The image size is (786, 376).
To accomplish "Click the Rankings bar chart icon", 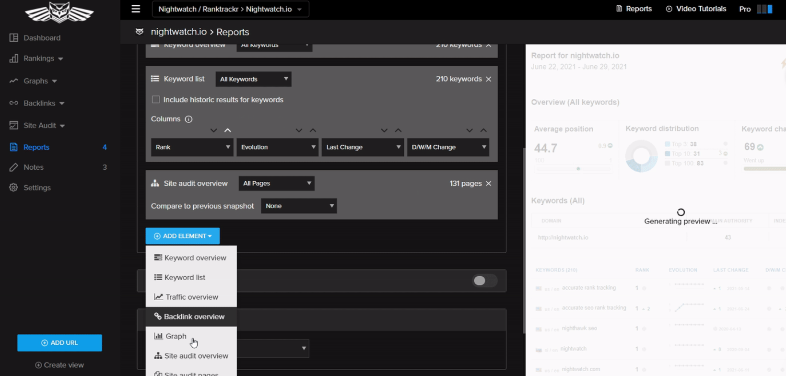I will (x=14, y=59).
